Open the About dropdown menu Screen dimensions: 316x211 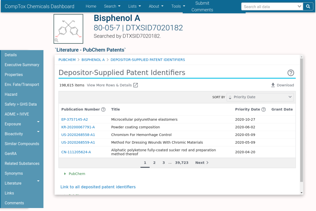coord(156,6)
